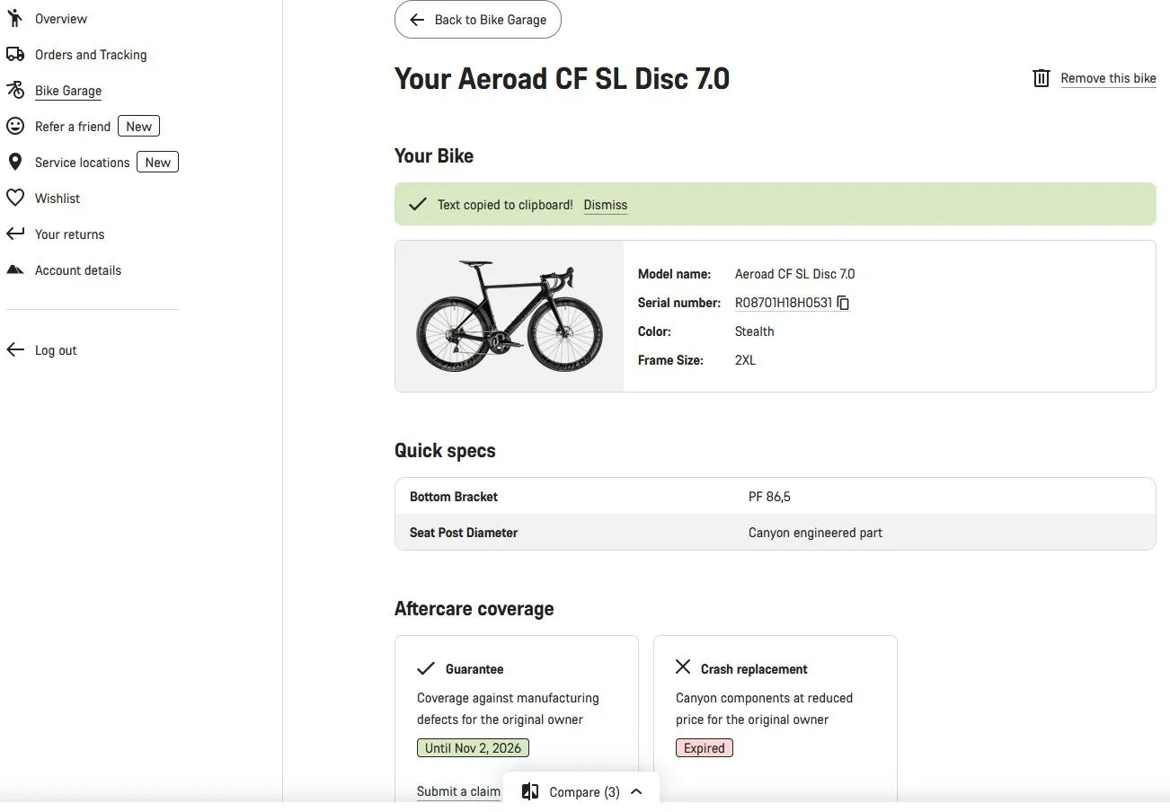Click the Remove this bike link
Image resolution: width=1170 pixels, height=812 pixels.
[1108, 78]
